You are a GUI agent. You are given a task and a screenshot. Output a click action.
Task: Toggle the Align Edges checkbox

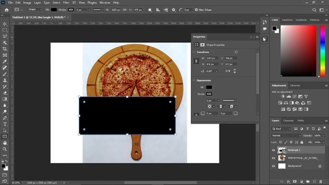coord(196,10)
